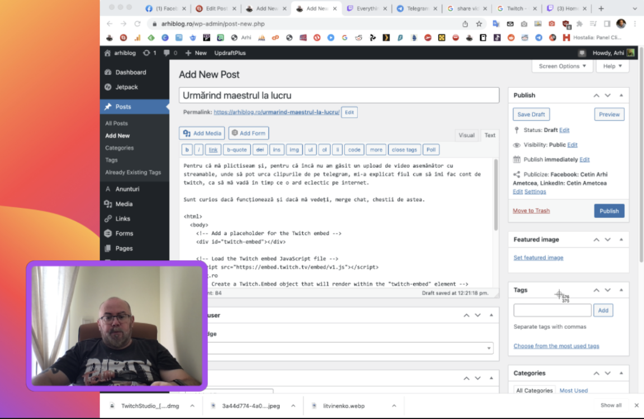Open Jetpack in the sidebar
Image resolution: width=644 pixels, height=419 pixels.
point(126,87)
